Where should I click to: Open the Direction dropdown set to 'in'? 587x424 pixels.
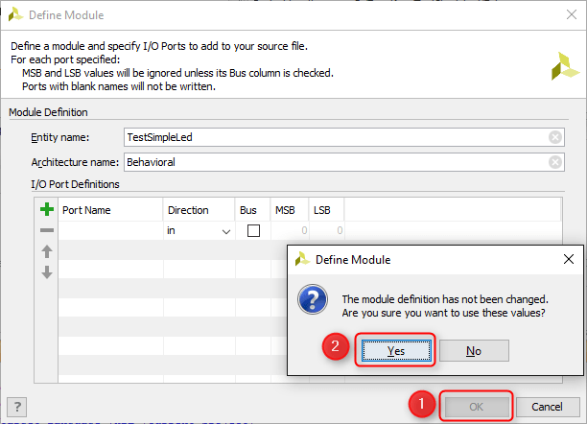200,231
